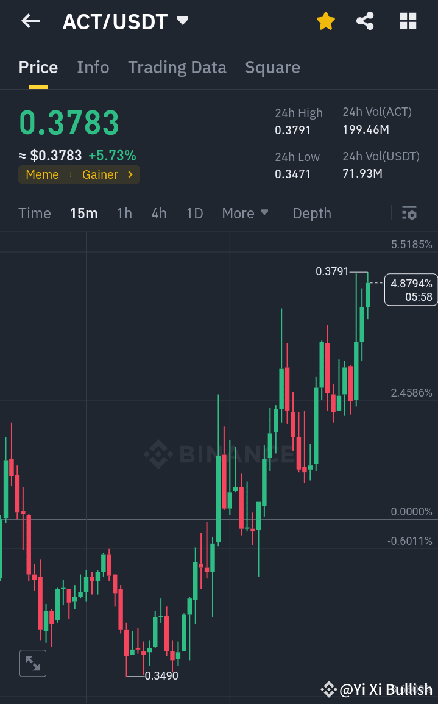Select the 1D candlestick interval

point(194,213)
